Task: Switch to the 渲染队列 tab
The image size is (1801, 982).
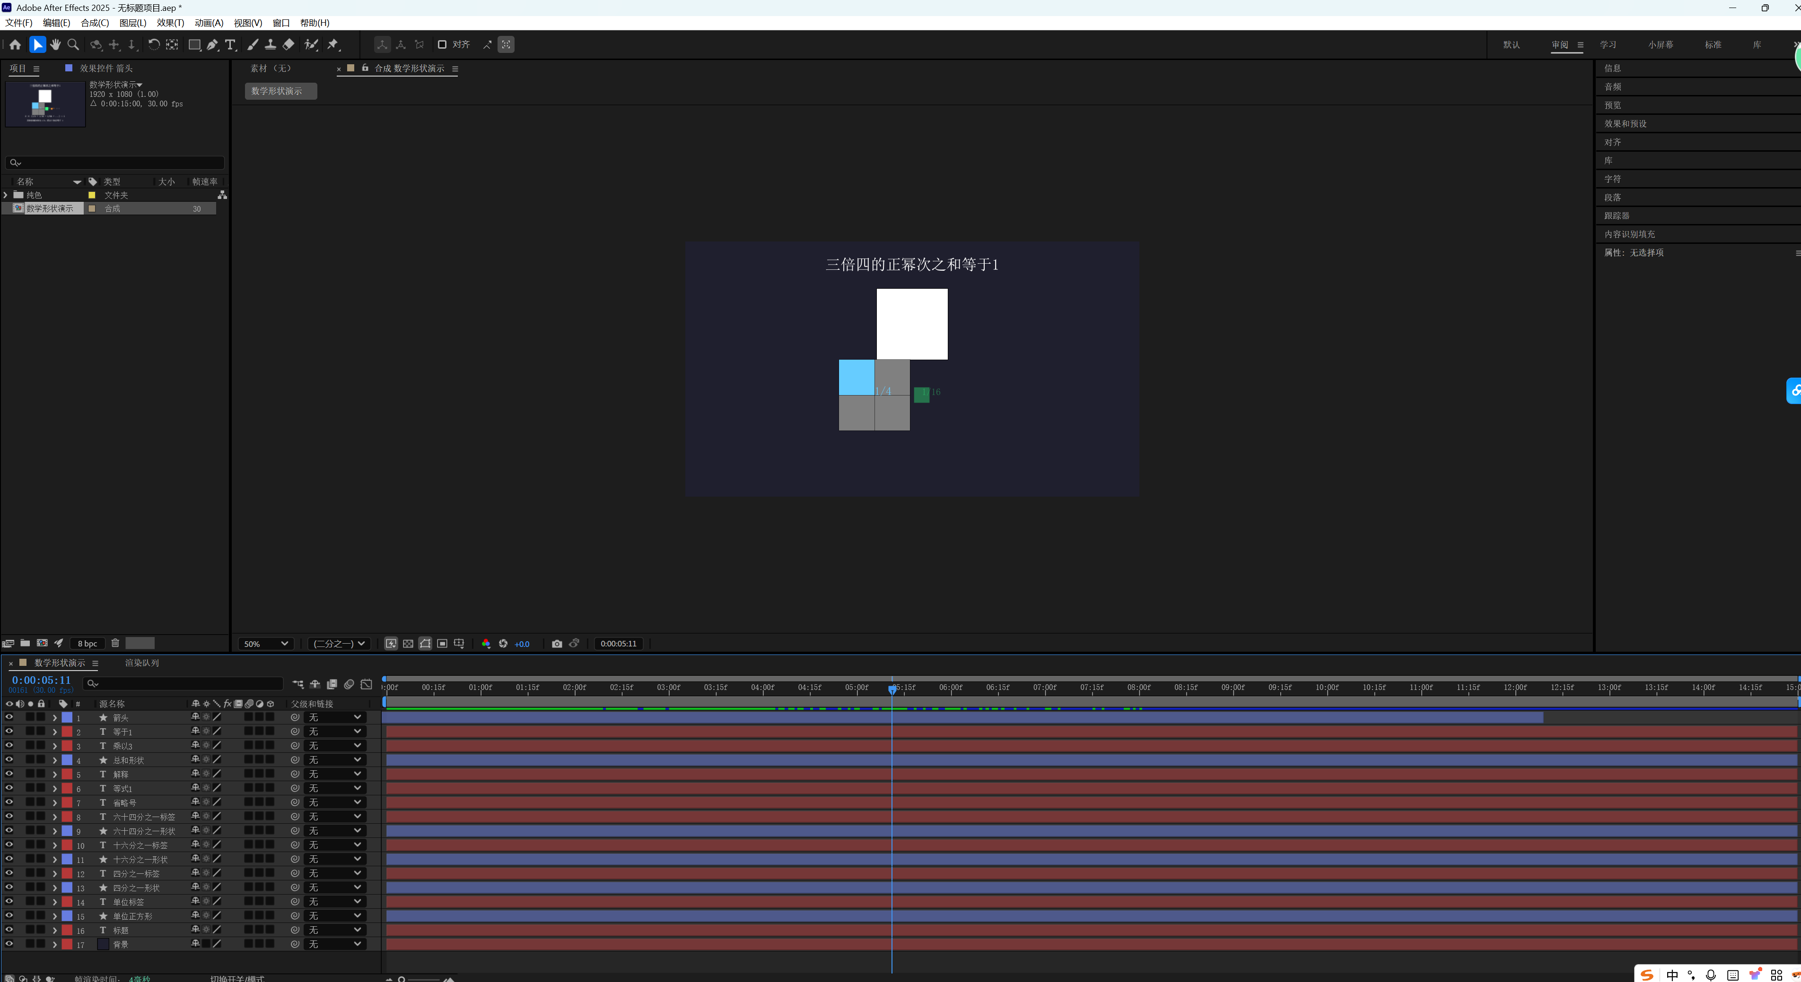Action: pyautogui.click(x=142, y=663)
